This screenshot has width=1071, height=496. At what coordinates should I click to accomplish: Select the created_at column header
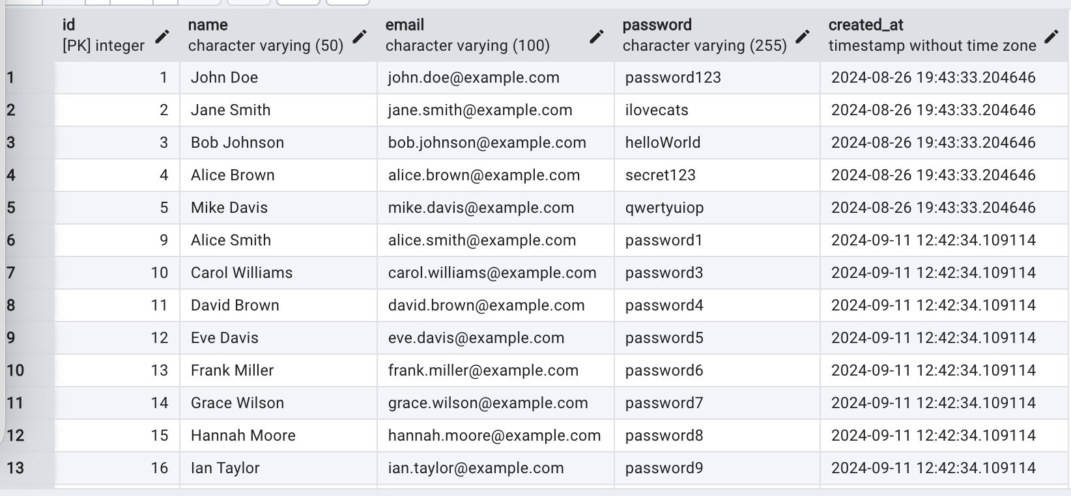click(x=932, y=35)
